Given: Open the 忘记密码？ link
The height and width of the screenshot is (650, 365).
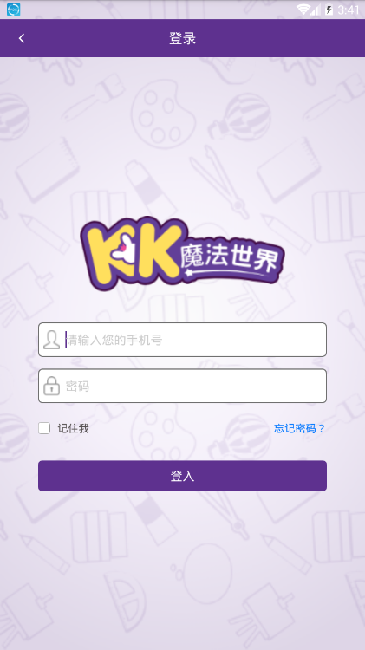Looking at the screenshot, I should [299, 429].
